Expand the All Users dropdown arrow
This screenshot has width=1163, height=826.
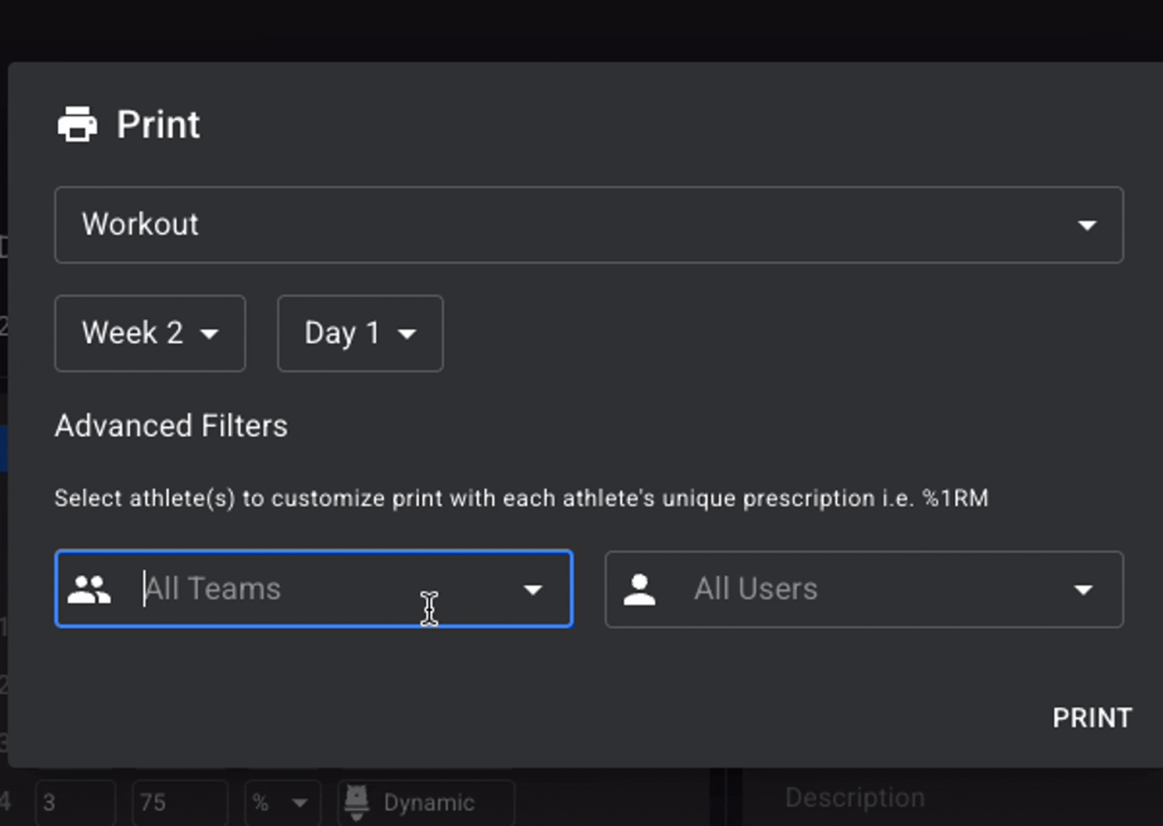point(1083,590)
